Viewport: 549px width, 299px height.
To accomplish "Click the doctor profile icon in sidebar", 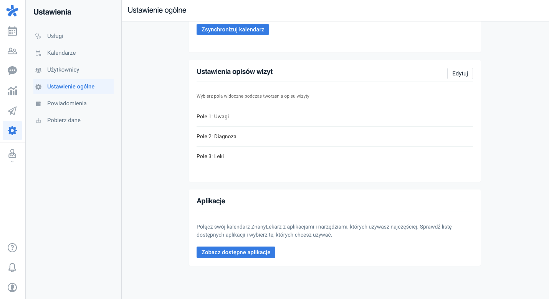I will click(12, 154).
